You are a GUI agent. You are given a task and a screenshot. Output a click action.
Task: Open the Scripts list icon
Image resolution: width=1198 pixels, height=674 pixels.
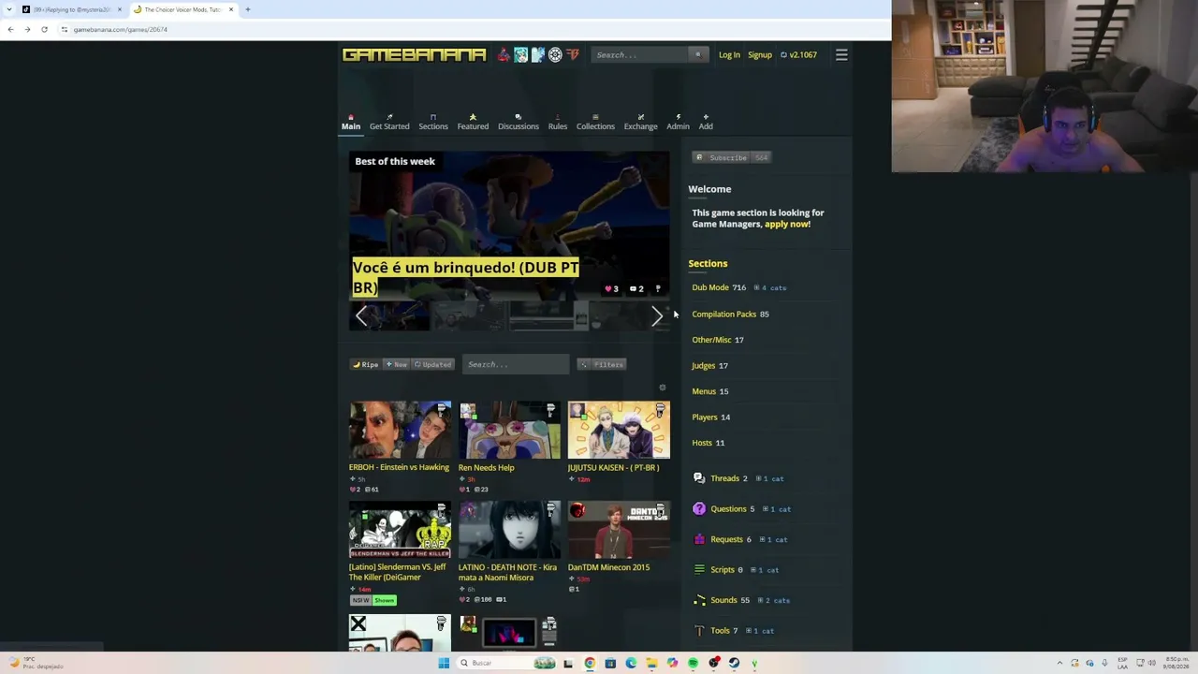click(x=699, y=570)
